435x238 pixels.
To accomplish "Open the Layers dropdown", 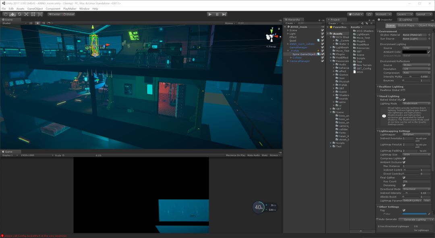I will (404, 14).
